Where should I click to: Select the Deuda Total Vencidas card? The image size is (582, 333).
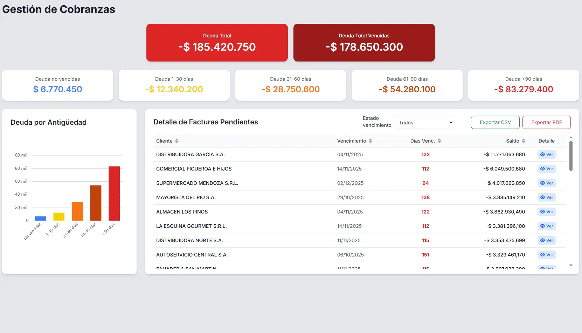coord(364,43)
